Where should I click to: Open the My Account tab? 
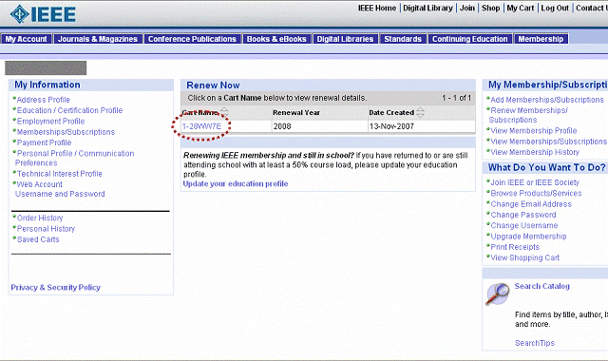pyautogui.click(x=26, y=39)
